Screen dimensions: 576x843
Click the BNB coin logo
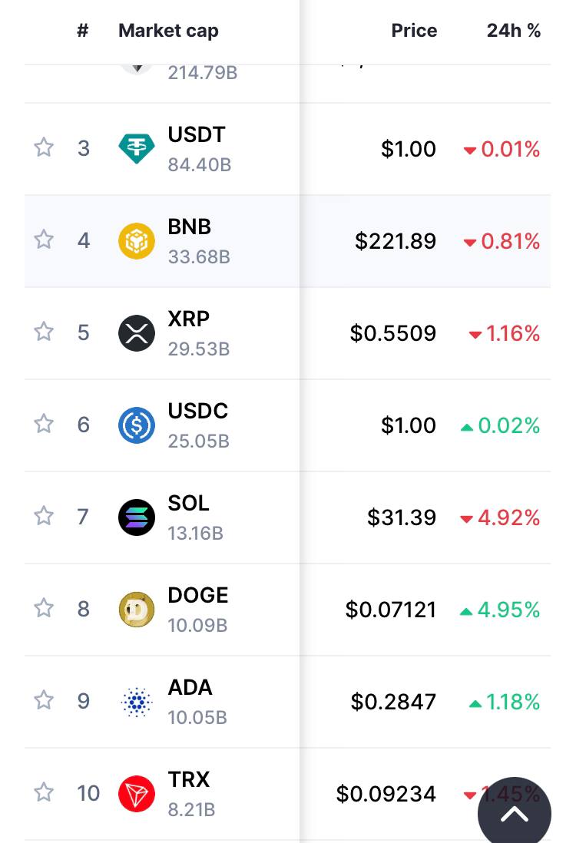(x=137, y=241)
